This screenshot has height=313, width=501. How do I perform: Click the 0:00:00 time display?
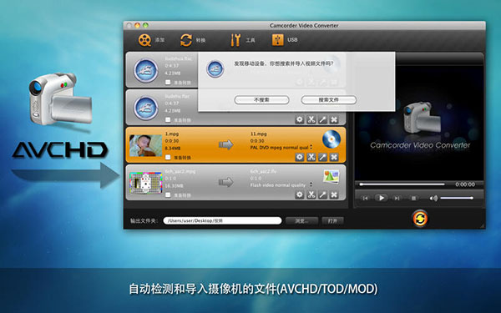coord(465,184)
